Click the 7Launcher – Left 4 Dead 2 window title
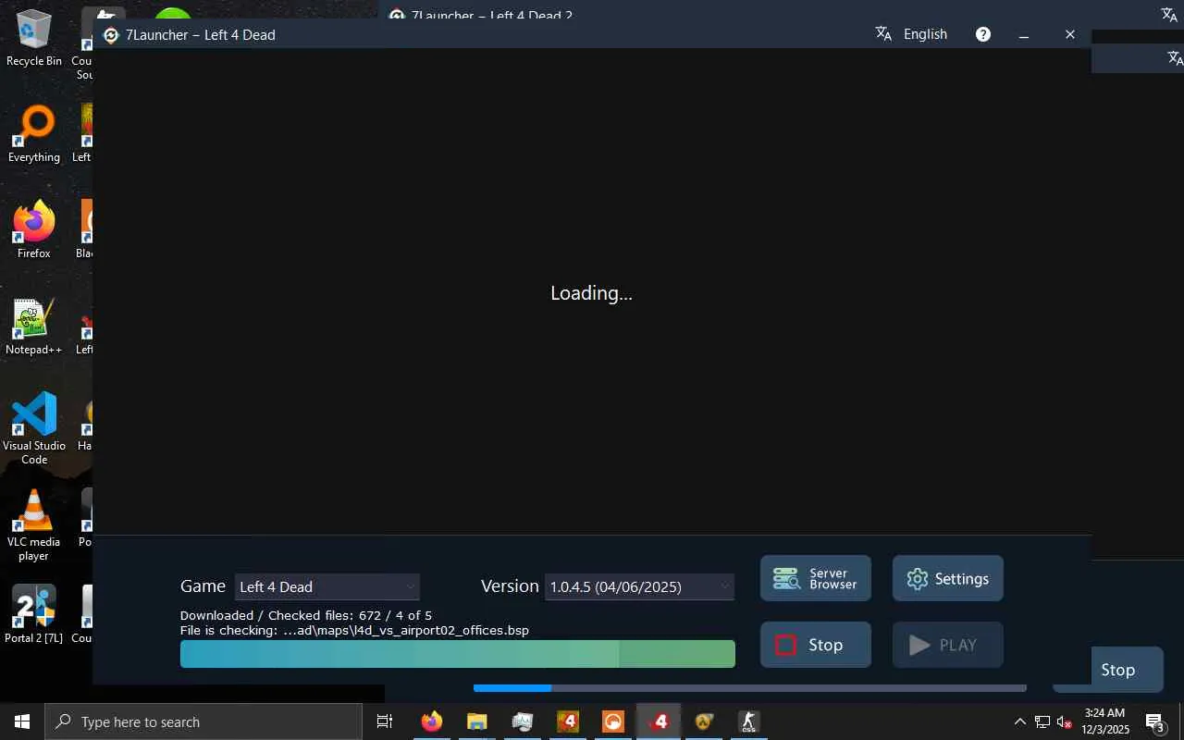The width and height of the screenshot is (1184, 740). click(492, 15)
